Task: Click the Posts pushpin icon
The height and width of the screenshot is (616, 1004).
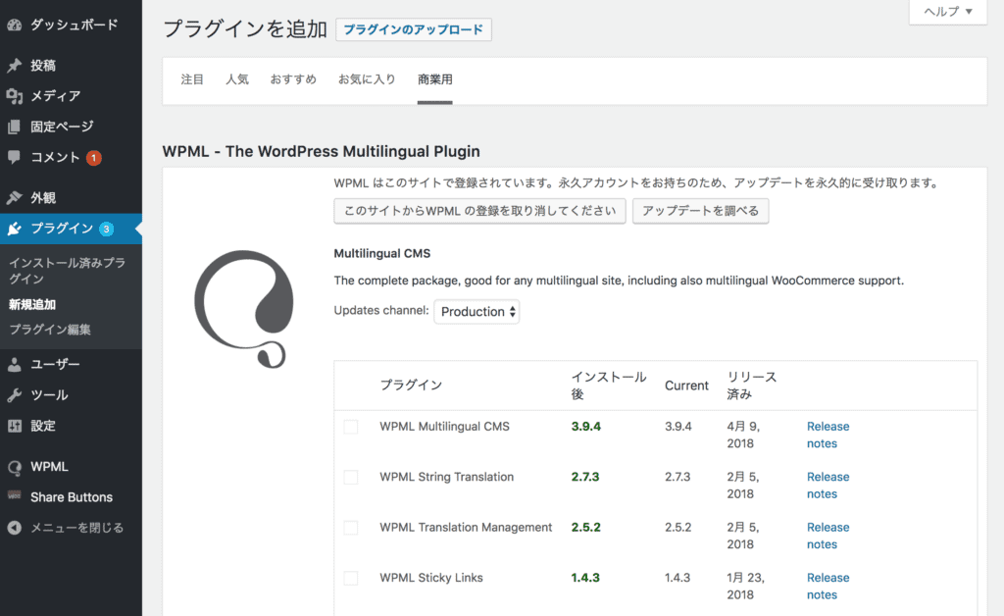Action: [14, 66]
